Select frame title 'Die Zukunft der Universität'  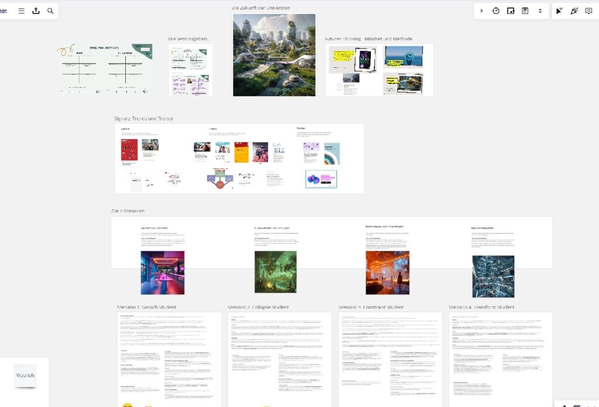[x=260, y=8]
